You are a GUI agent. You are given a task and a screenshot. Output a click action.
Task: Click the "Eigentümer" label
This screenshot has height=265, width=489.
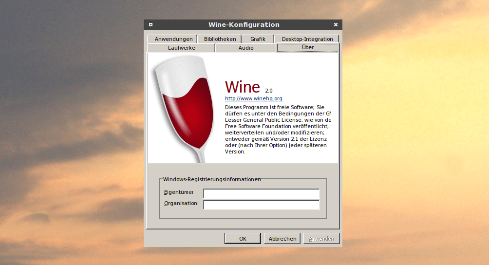(x=179, y=192)
